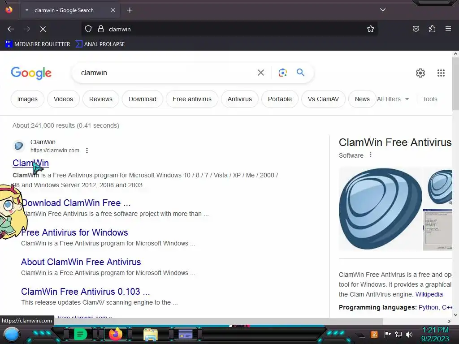
Task: Click the forward navigation arrow
Action: [27, 29]
